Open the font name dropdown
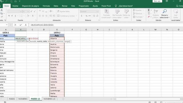 click(x=21, y=11)
